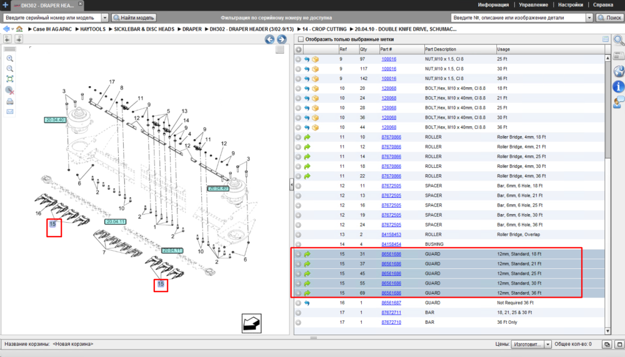This screenshot has height=357, width=625.
Task: Expand the SICKLEBAR & DISC HEADS breadcrumb arrow
Action: point(111,29)
